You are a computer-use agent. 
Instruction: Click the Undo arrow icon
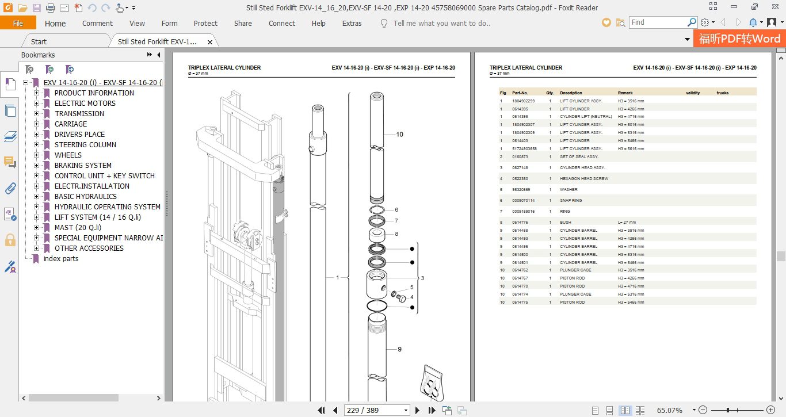(x=91, y=8)
